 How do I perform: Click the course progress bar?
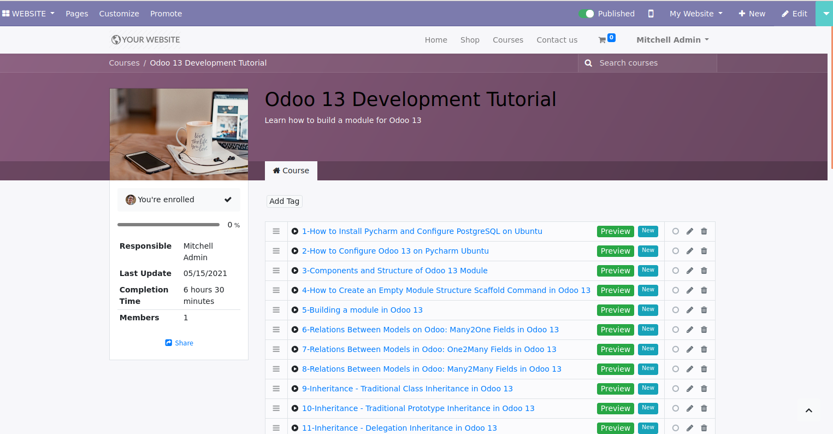click(168, 225)
